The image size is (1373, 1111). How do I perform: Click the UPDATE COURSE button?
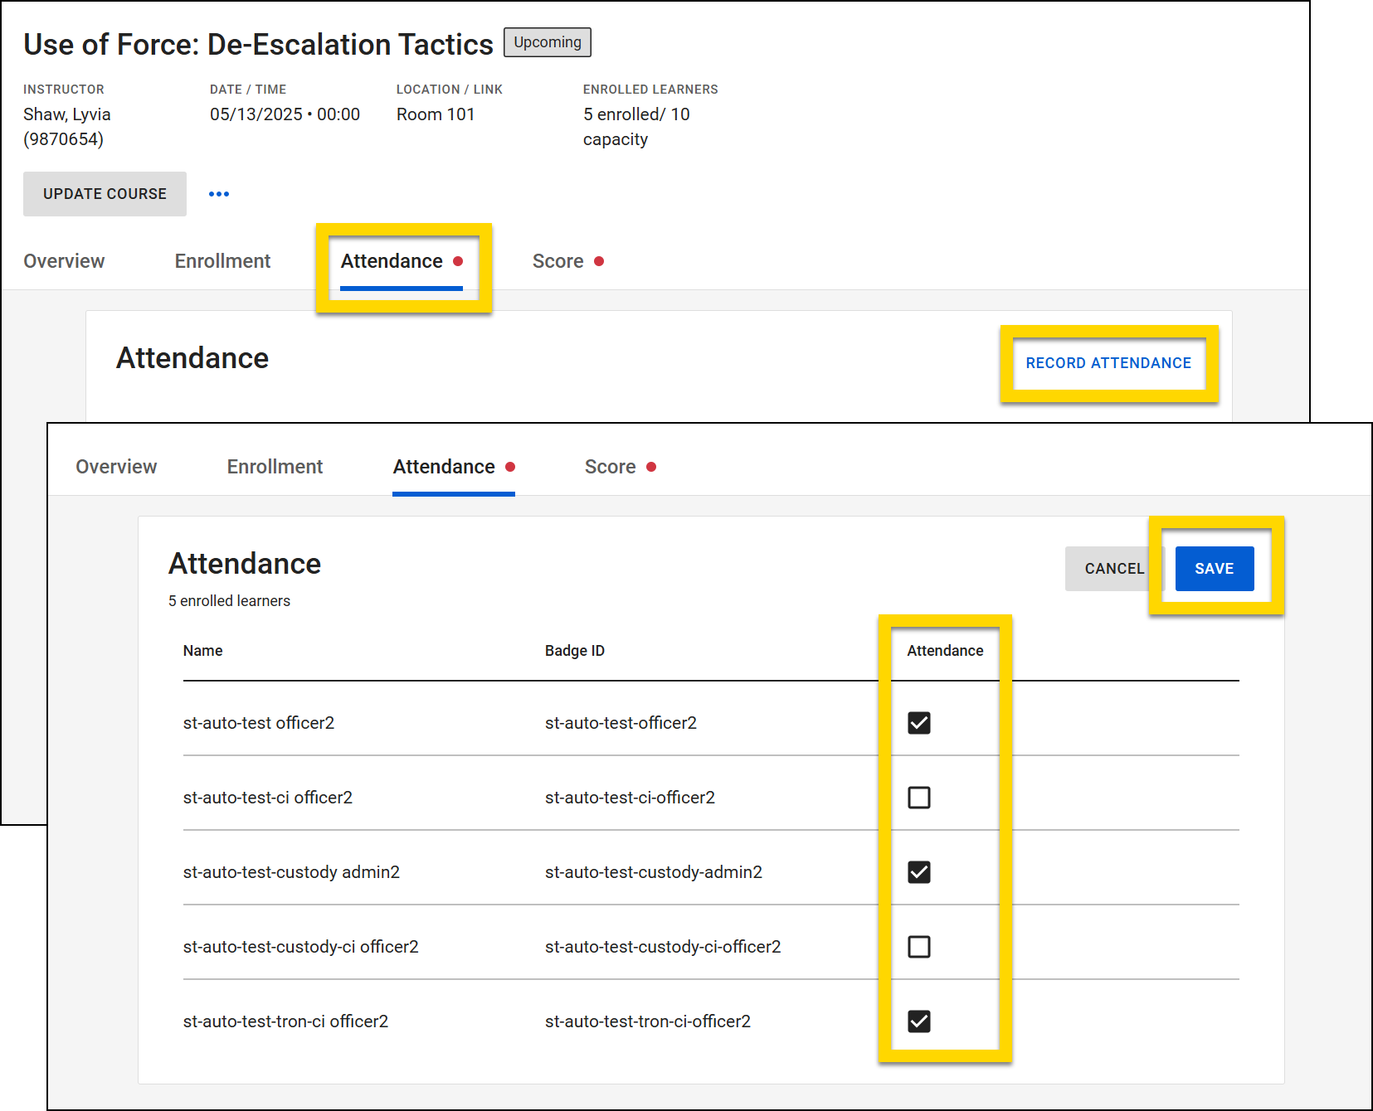pos(105,194)
